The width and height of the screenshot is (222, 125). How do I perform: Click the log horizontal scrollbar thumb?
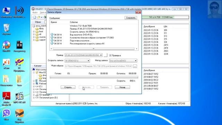point(93,49)
